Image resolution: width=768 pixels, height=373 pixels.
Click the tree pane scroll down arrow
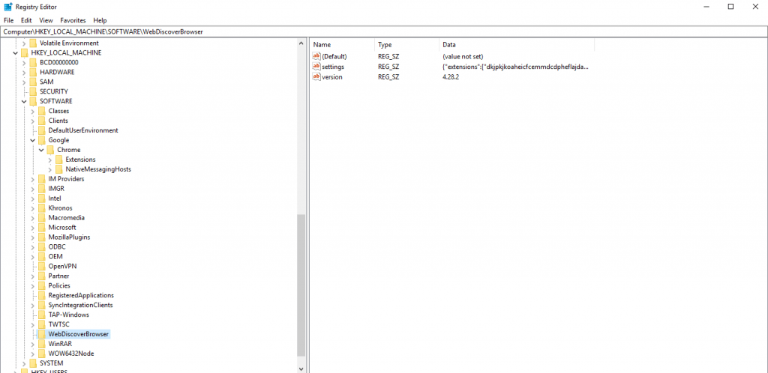tap(301, 369)
